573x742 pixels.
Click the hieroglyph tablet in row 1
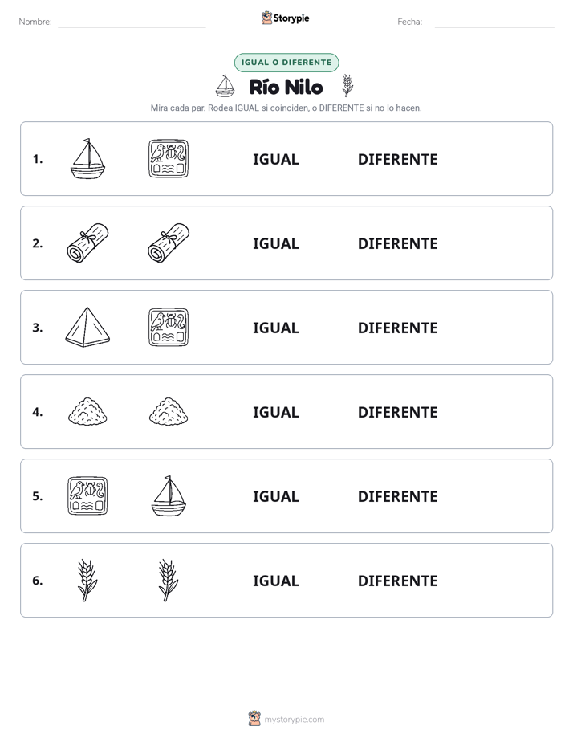coord(169,158)
